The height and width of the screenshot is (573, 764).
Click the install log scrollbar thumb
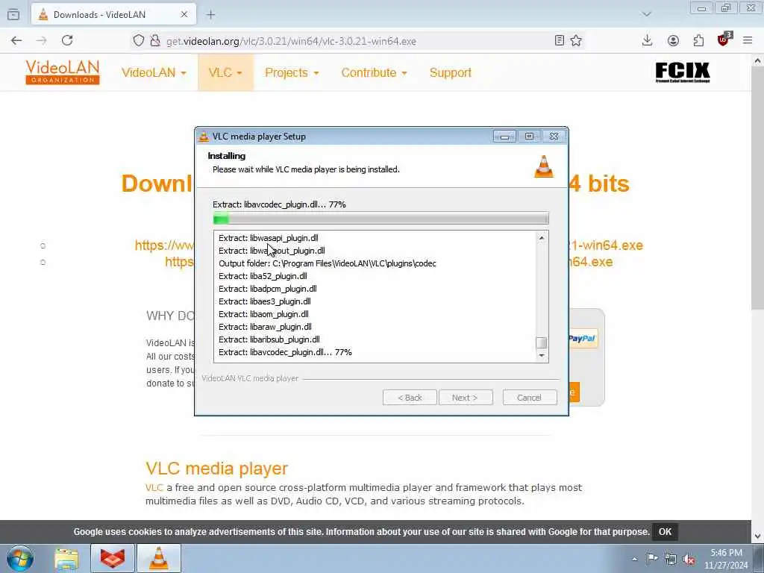542,342
